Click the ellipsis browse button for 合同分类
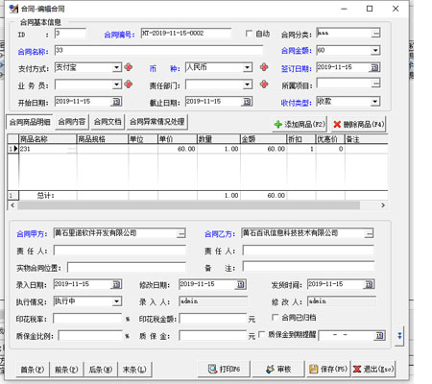Viewport: 432px width, 384px height. [375, 34]
